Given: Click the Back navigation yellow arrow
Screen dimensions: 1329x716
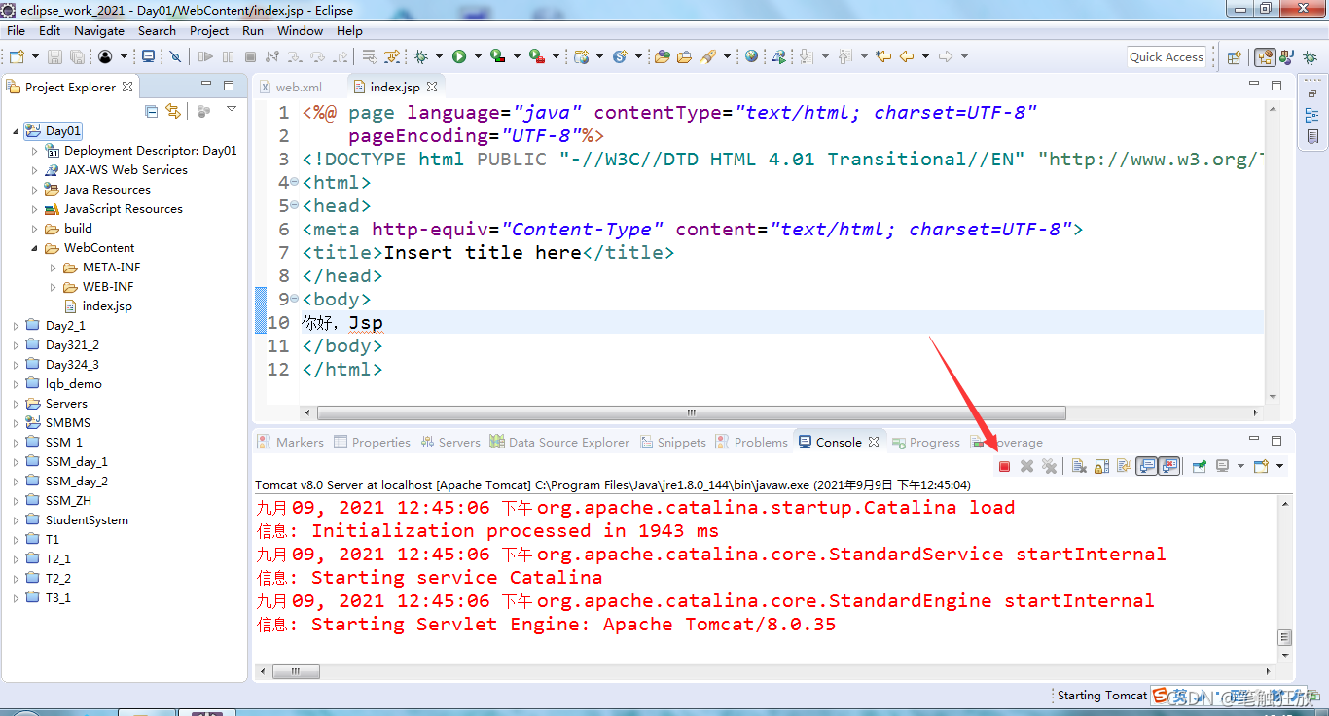Looking at the screenshot, I should click(907, 57).
